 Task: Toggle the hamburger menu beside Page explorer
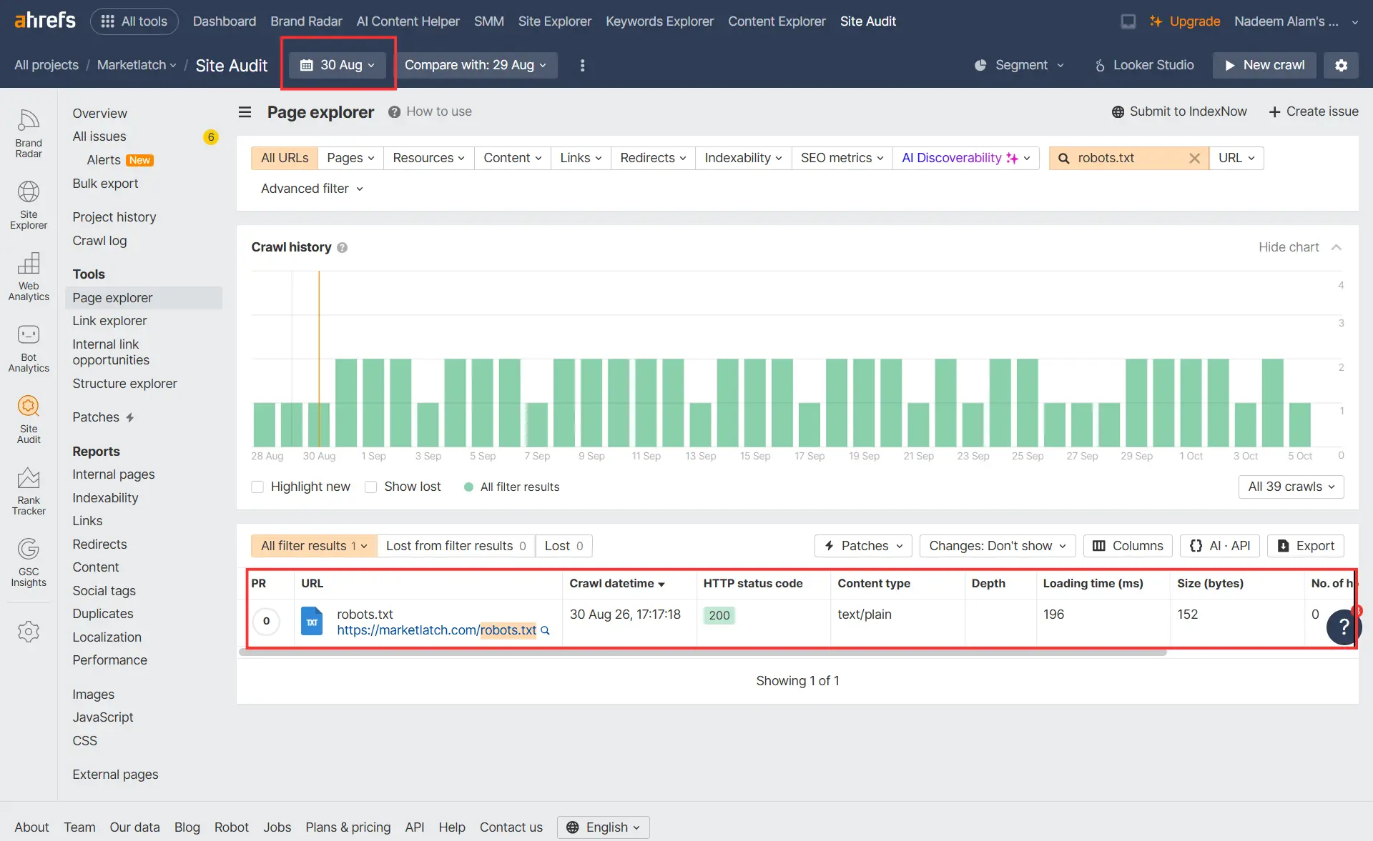coord(245,111)
